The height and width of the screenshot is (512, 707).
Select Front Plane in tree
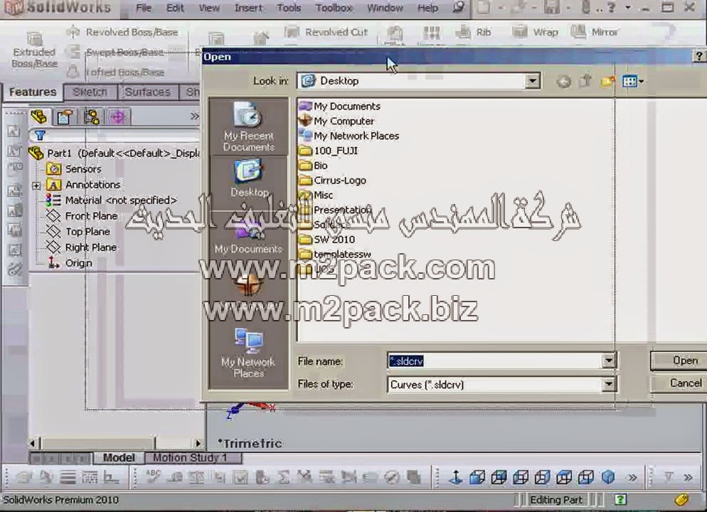tap(82, 216)
